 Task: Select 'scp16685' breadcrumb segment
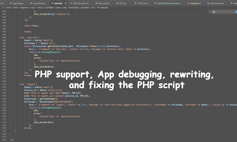(x=49, y=8)
